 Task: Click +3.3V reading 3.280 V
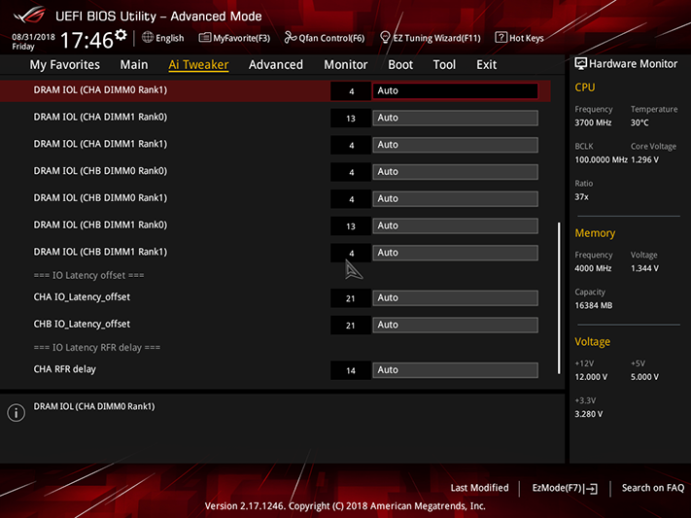pos(589,414)
